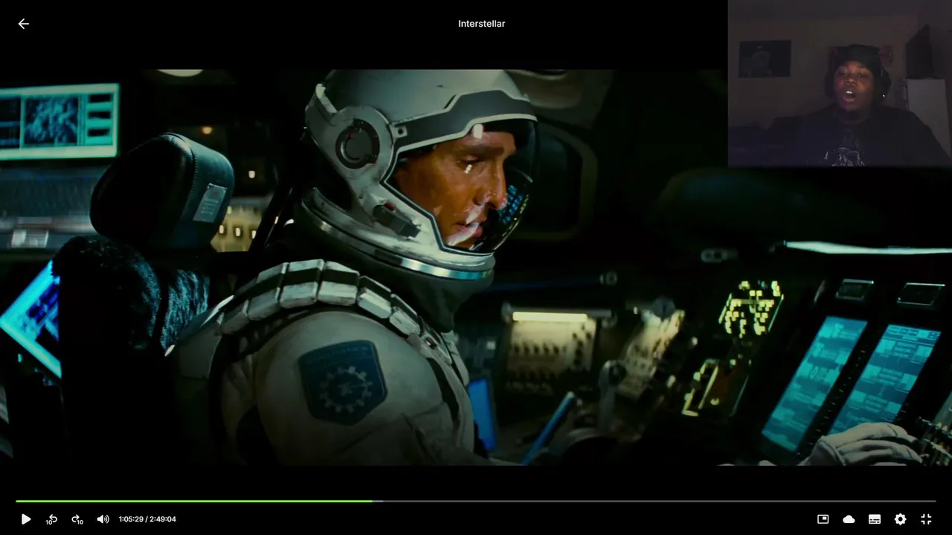Image resolution: width=952 pixels, height=535 pixels.
Task: Click the cloud icon in player controls
Action: (849, 519)
